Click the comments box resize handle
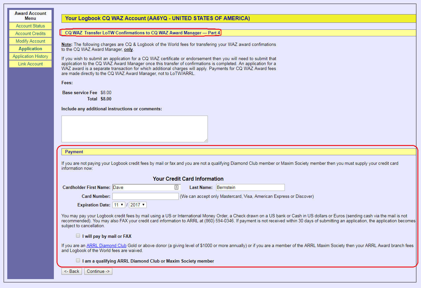 tap(206, 140)
